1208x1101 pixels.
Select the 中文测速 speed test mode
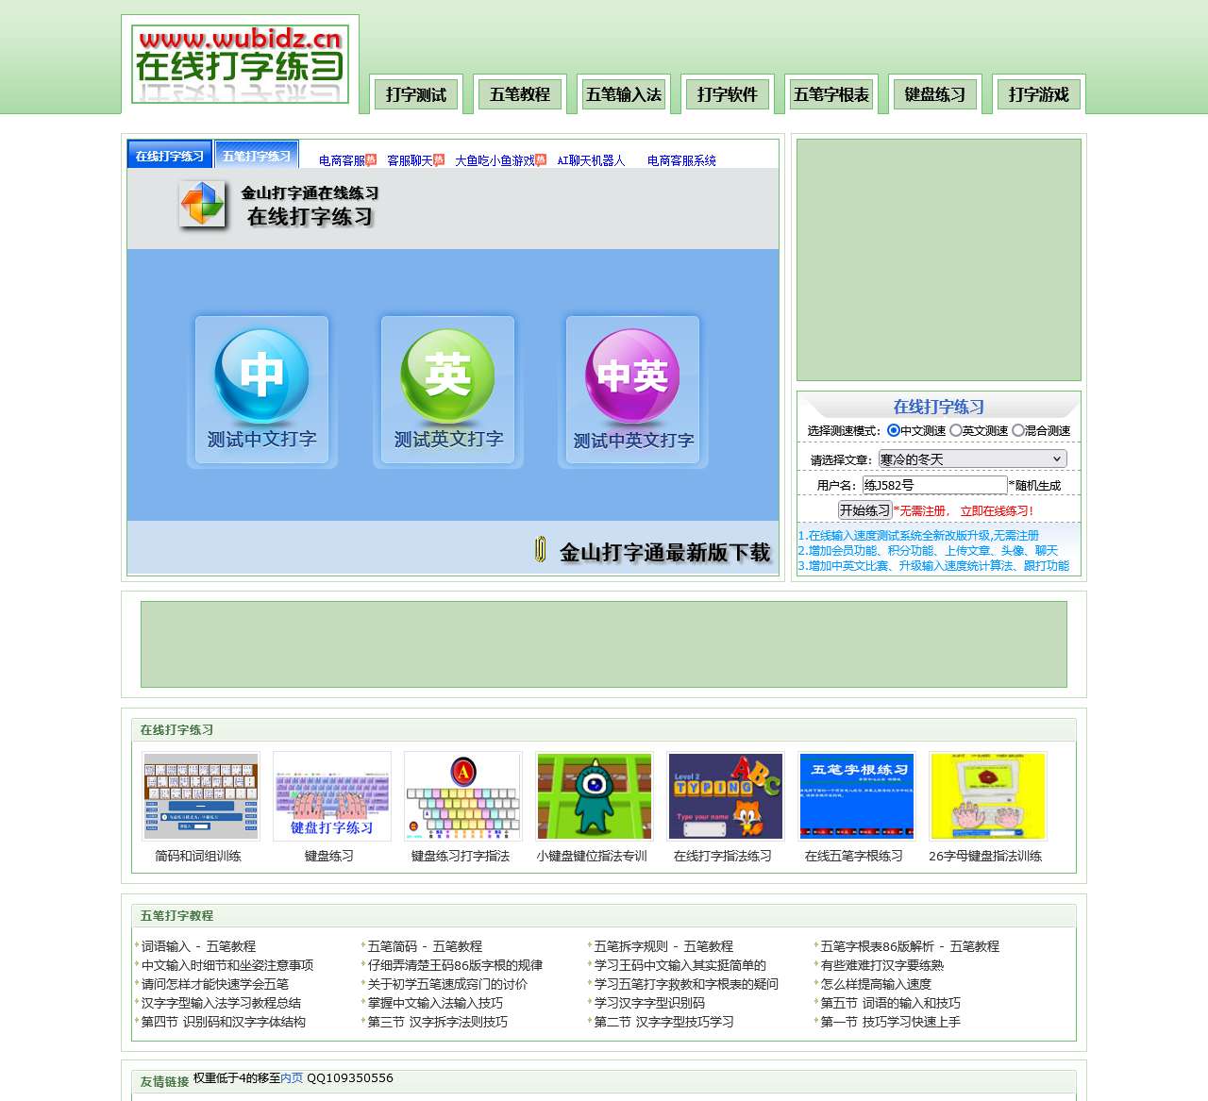(891, 430)
